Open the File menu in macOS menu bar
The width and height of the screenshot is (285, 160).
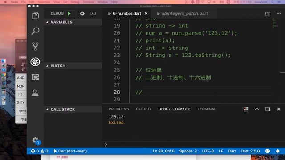click(x=24, y=2)
